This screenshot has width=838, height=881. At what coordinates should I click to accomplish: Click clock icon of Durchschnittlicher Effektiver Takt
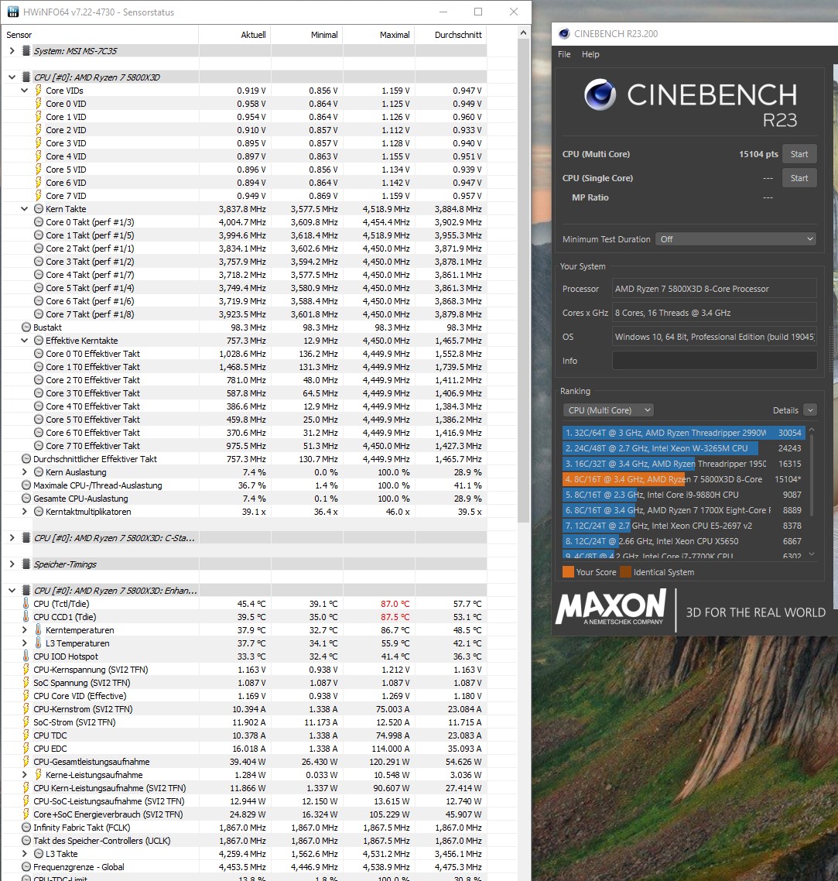pos(26,458)
